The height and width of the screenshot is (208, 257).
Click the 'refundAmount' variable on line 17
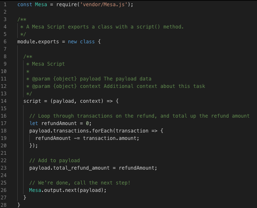(x=59, y=123)
